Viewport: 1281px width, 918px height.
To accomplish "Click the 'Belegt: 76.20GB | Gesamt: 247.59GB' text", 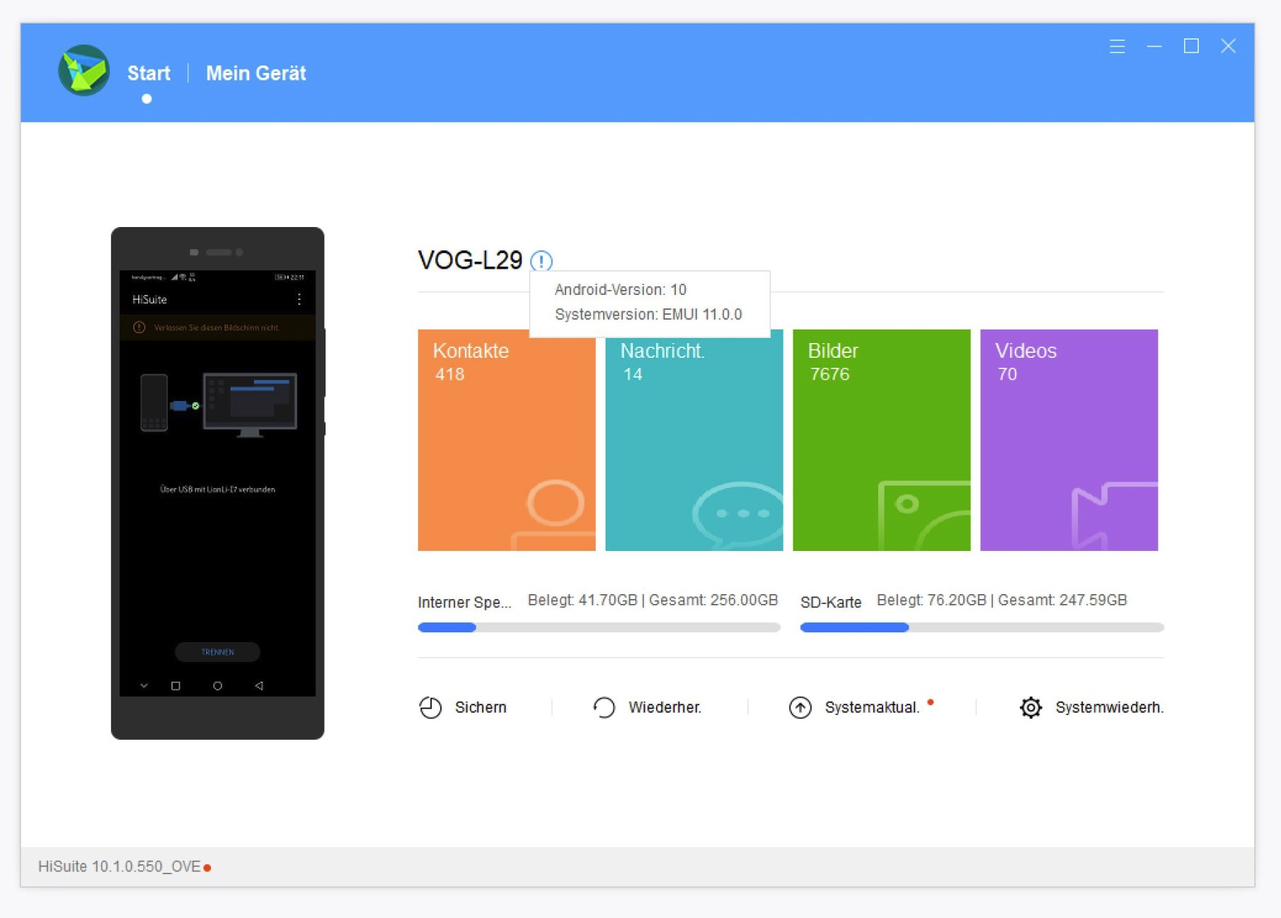I will coord(1001,600).
